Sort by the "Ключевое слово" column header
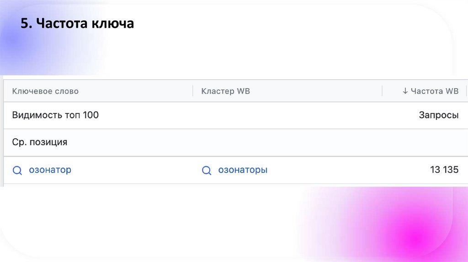The width and height of the screenshot is (468, 262). [x=45, y=91]
